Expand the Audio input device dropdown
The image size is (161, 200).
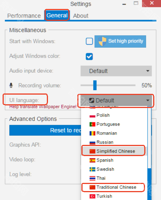coord(116,71)
